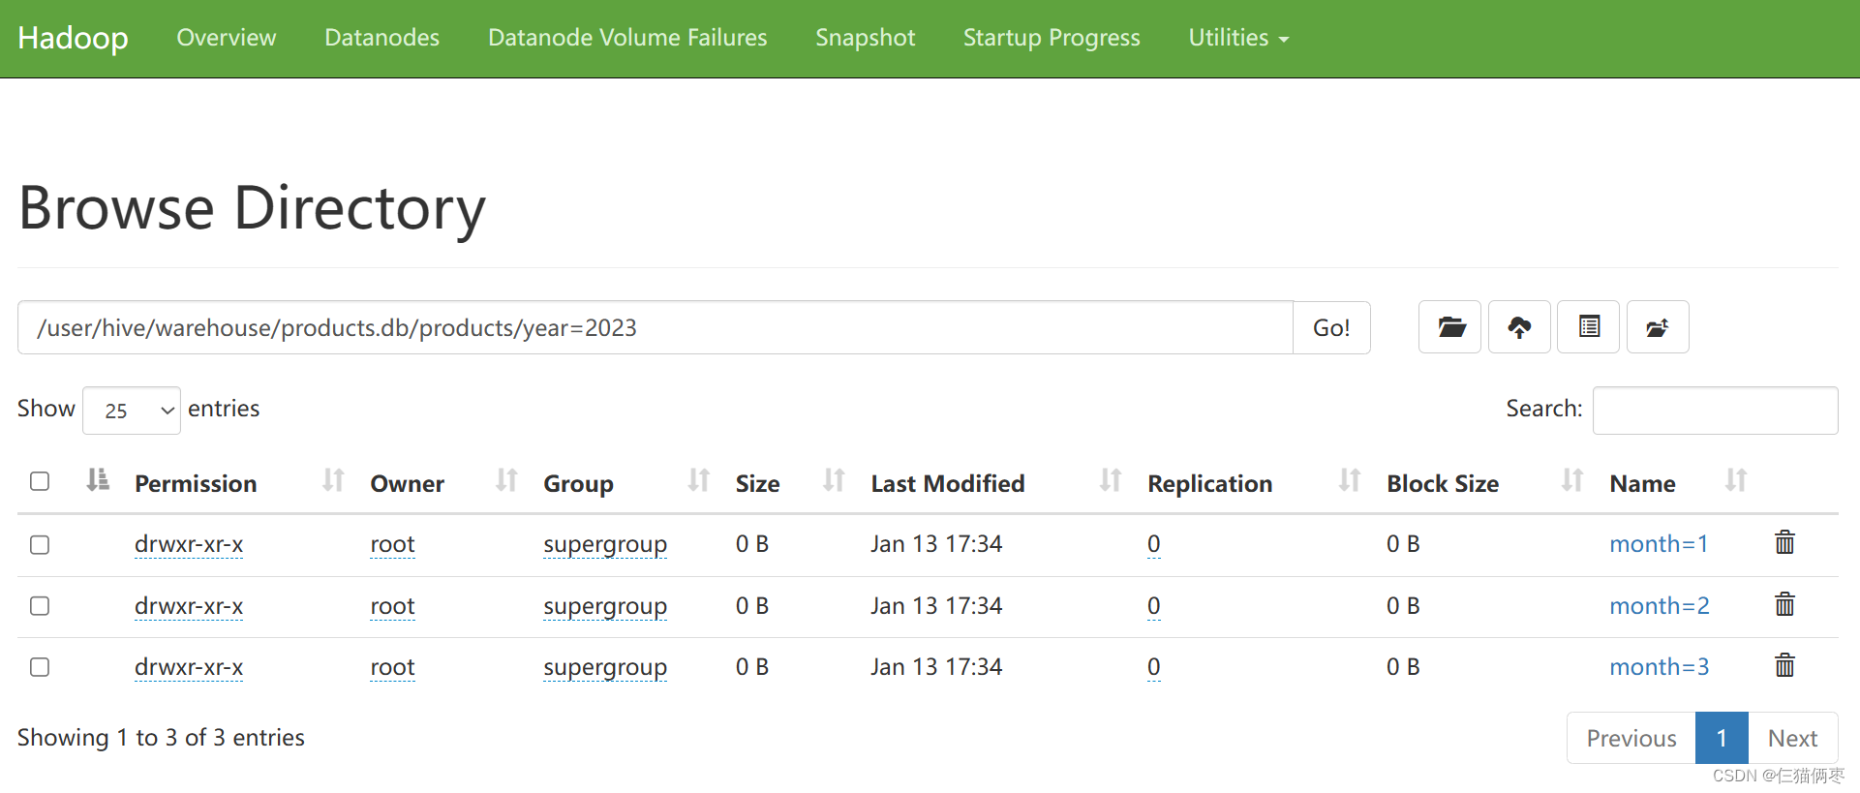
Task: Sort by Replication column arrows
Action: (1350, 480)
